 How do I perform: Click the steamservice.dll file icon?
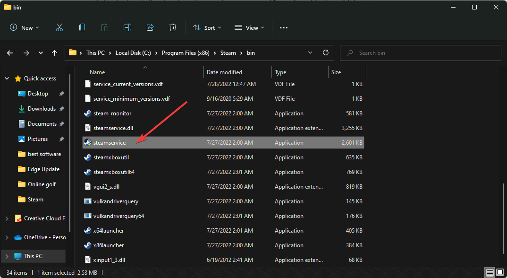pos(87,128)
